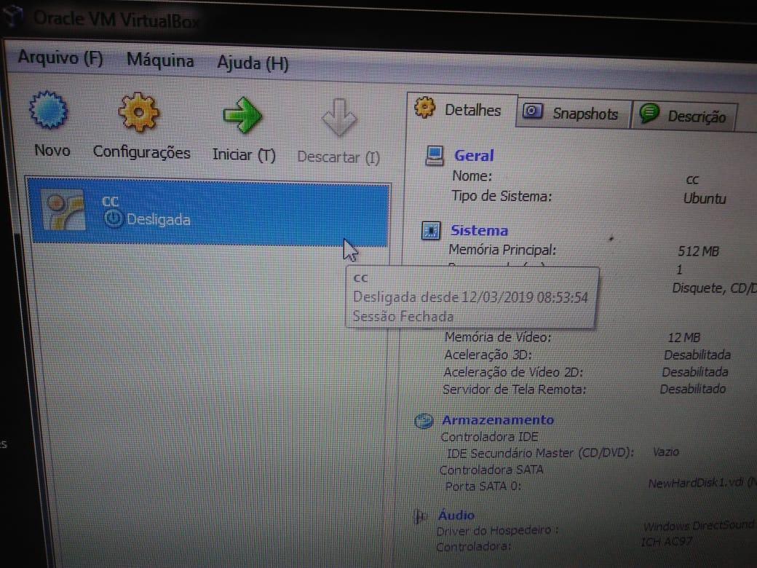The height and width of the screenshot is (568, 757).
Task: Click the Novo toolbar label
Action: (x=52, y=151)
